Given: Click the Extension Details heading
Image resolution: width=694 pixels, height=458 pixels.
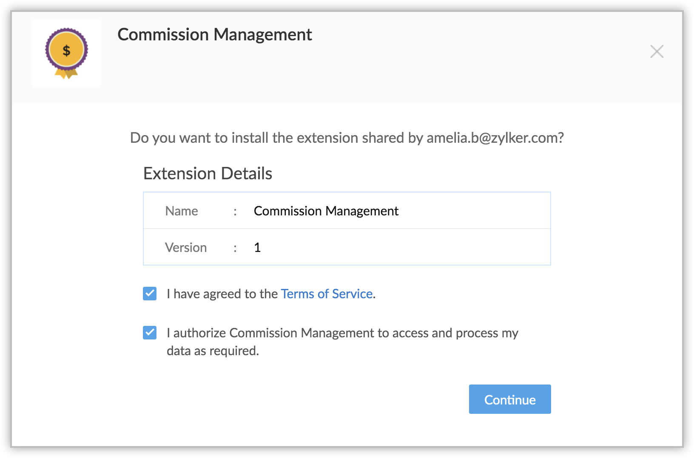Looking at the screenshot, I should pyautogui.click(x=208, y=173).
